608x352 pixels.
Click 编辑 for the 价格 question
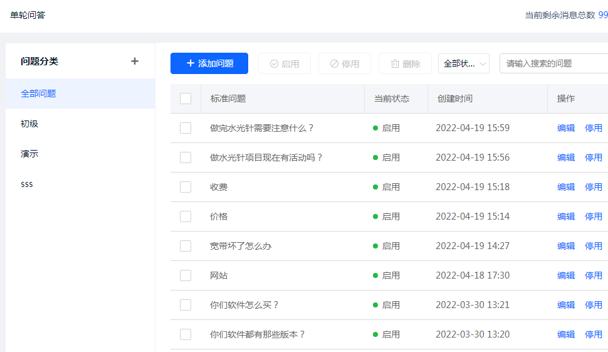[x=566, y=216]
